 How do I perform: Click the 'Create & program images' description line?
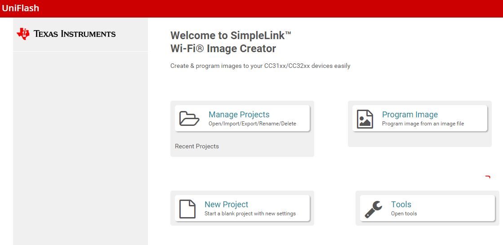coord(260,66)
